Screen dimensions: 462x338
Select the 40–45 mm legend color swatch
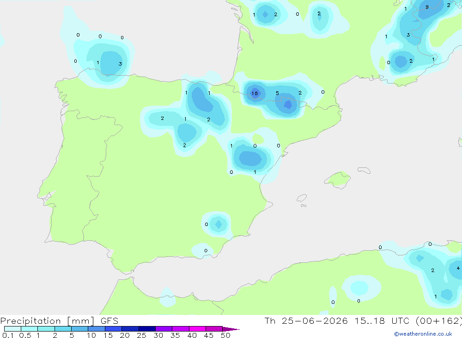click(x=197, y=329)
